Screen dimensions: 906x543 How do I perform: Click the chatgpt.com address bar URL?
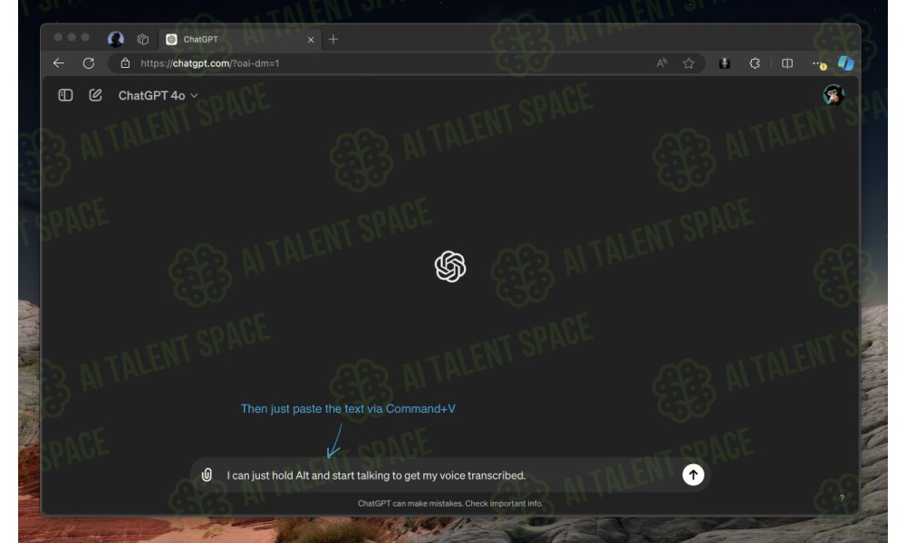[210, 63]
